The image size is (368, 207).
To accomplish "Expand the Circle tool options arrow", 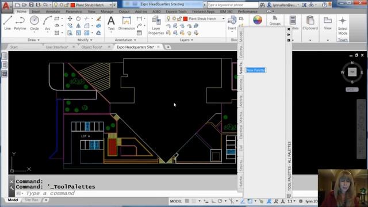I will (x=34, y=32).
